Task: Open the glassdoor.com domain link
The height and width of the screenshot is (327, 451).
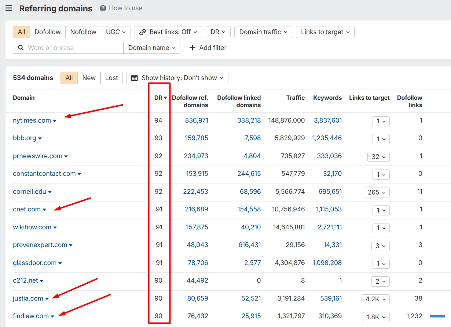Action: tap(35, 263)
